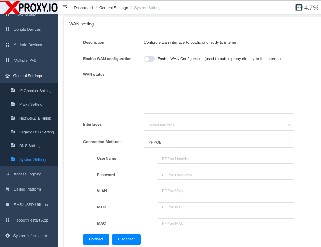Enable the WAN configuration switch

[149, 59]
